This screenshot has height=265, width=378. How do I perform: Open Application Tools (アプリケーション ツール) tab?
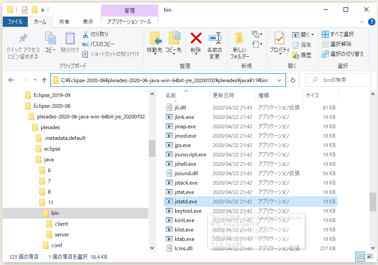click(130, 22)
